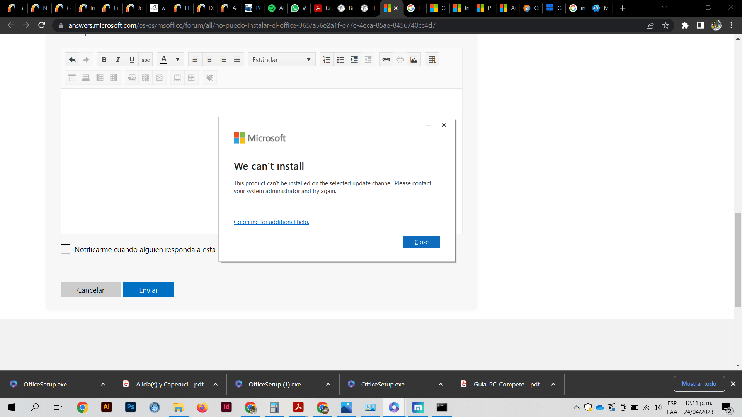This screenshot has width=742, height=417.
Task: Click the insert image icon
Action: (x=414, y=59)
